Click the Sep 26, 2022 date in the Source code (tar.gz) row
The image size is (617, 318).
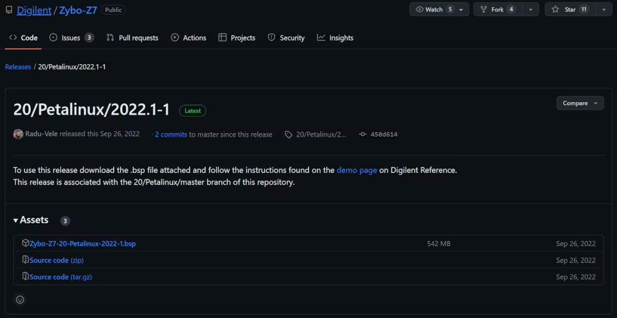coord(576,277)
